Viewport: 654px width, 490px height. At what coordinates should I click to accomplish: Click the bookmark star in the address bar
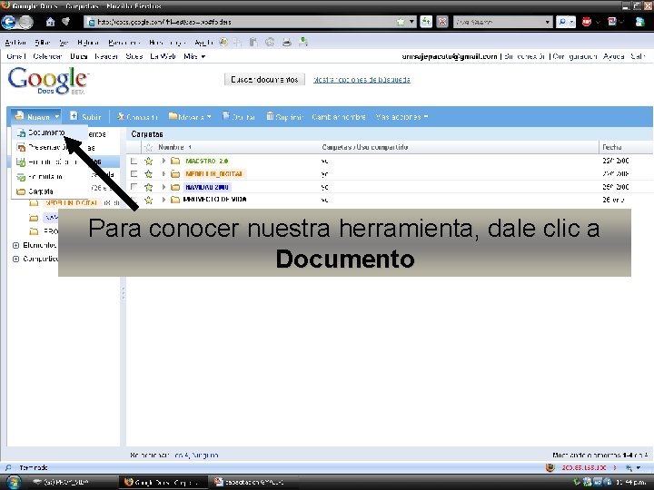click(401, 22)
